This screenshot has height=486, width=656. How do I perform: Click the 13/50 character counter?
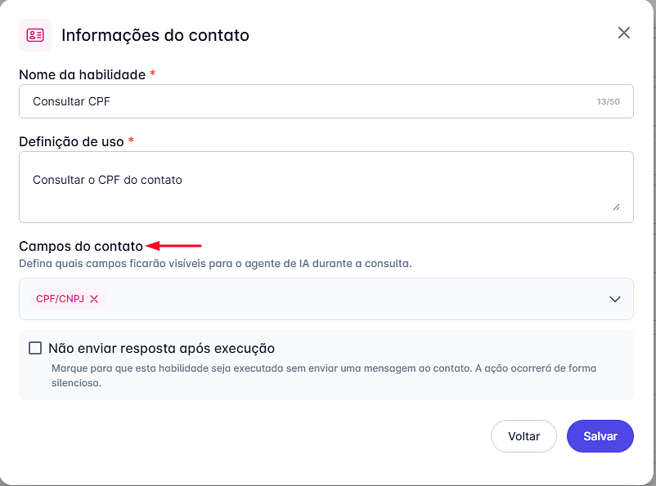tap(609, 102)
